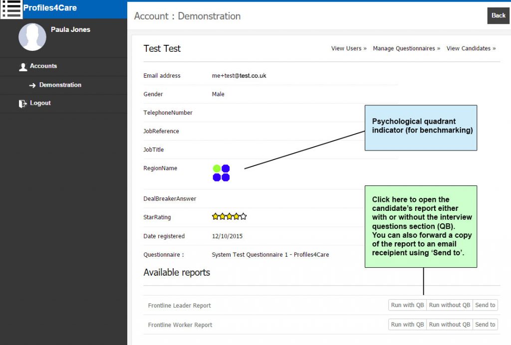
Task: Click the green quadrant dot
Action: (x=217, y=169)
